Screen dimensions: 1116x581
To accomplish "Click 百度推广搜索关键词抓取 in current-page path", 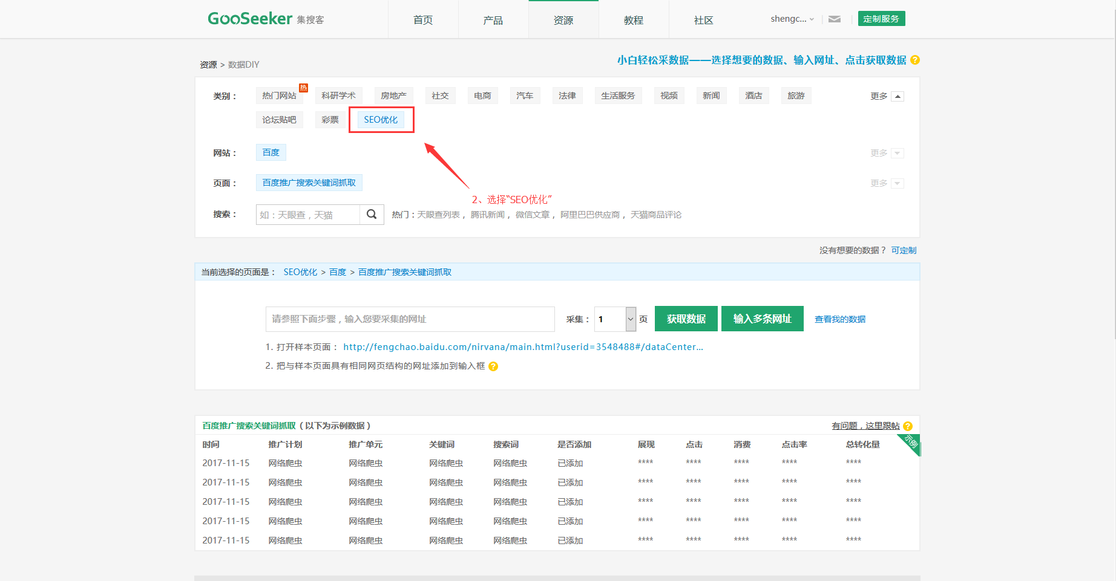I will pos(405,272).
